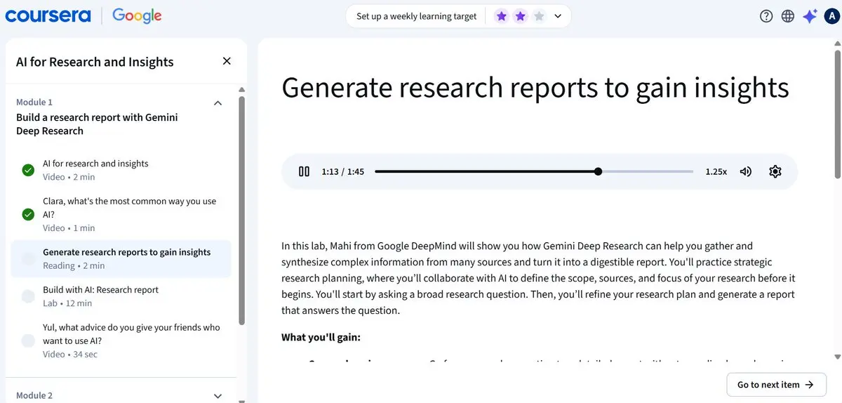Open Clara, what's the most common way video
This screenshot has height=403, width=842.
[121, 214]
